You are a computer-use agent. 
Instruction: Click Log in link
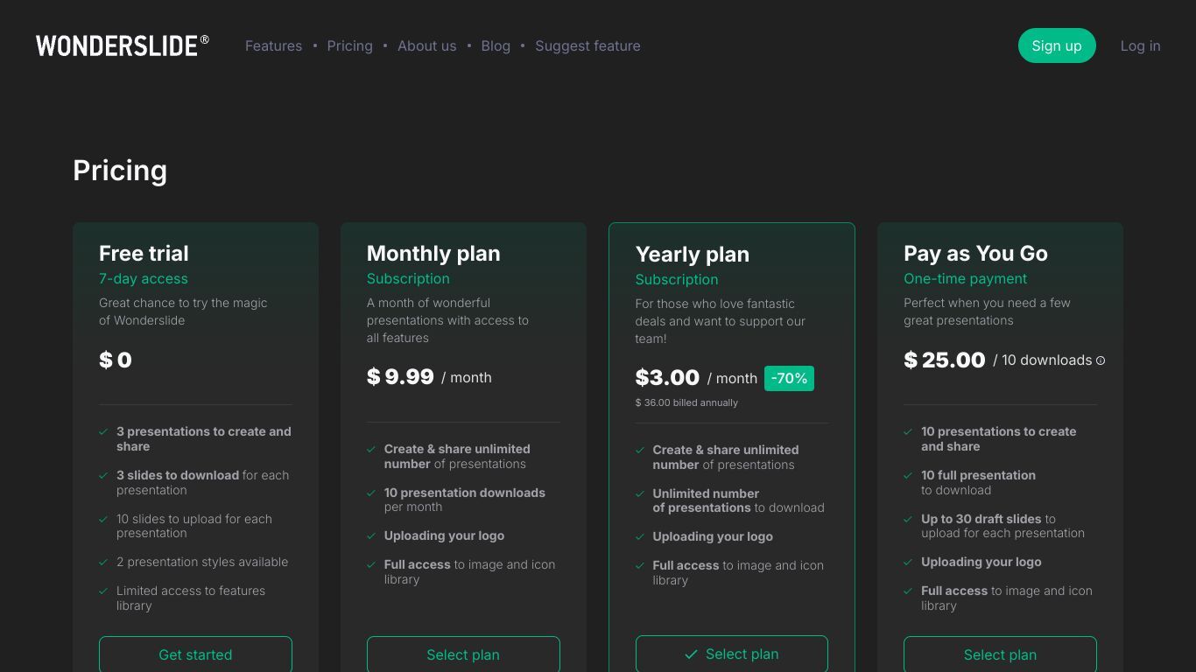pos(1140,45)
